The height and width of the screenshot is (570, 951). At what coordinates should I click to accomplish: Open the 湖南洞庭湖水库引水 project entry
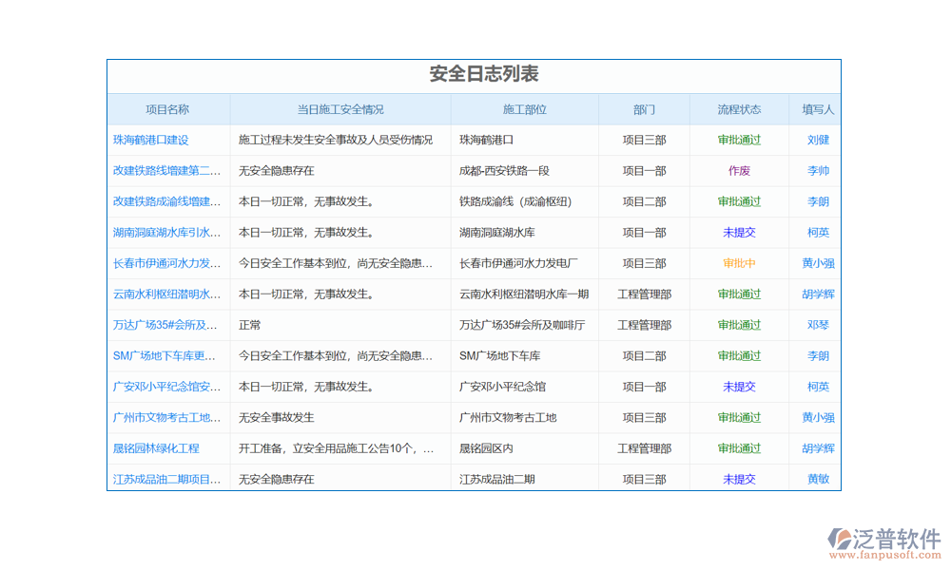point(167,233)
